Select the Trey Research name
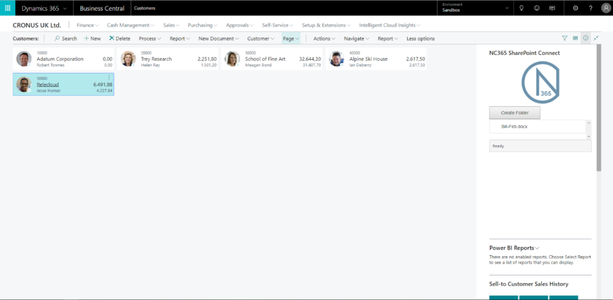 (156, 59)
